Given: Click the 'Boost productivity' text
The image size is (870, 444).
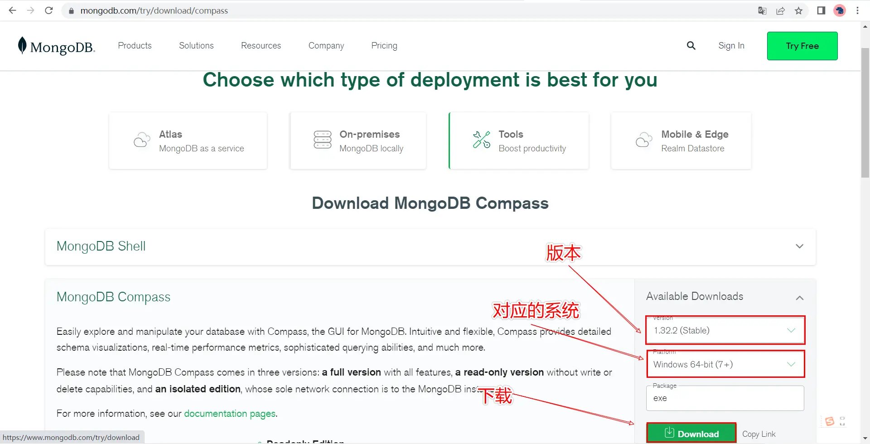Looking at the screenshot, I should pos(532,148).
